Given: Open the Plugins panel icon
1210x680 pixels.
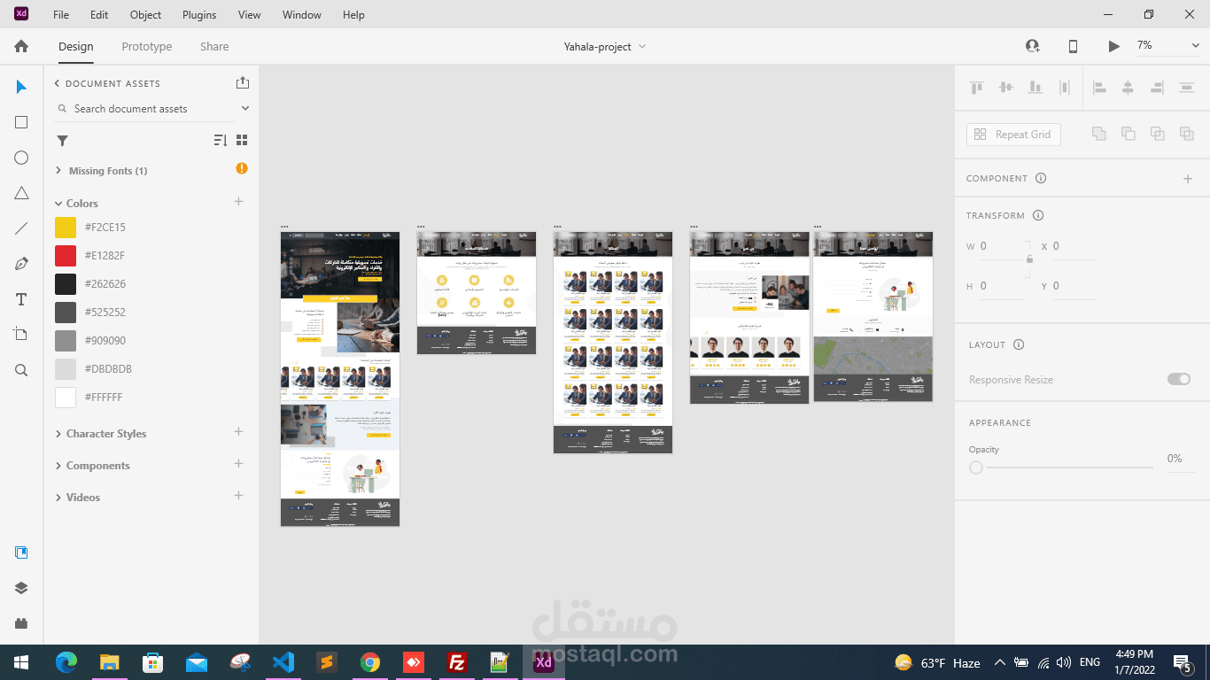Looking at the screenshot, I should [21, 623].
